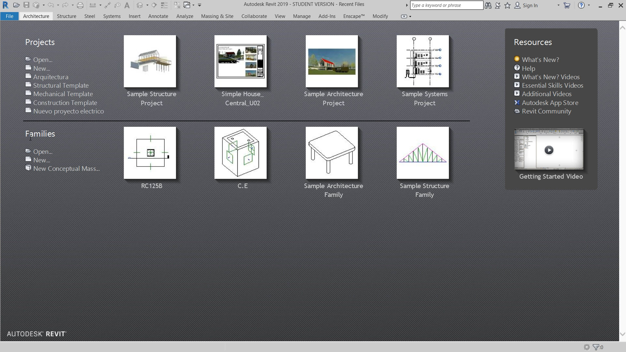Viewport: 626px width, 352px height.
Task: Click the Close Inactive Views icon
Action: click(x=177, y=5)
